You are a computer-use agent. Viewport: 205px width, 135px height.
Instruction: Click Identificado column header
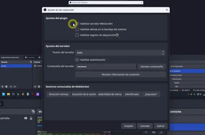pos(132,94)
